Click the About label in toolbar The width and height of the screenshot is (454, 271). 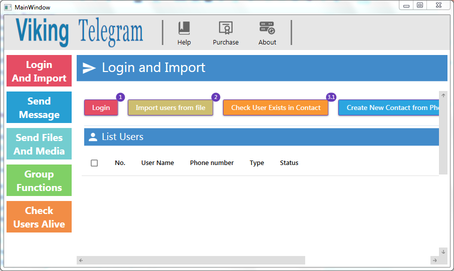tap(267, 42)
